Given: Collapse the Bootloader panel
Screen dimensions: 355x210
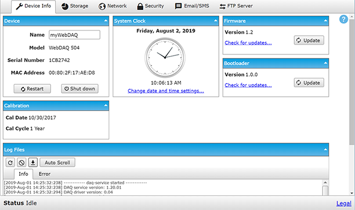Looking at the screenshot, I should [x=326, y=63].
